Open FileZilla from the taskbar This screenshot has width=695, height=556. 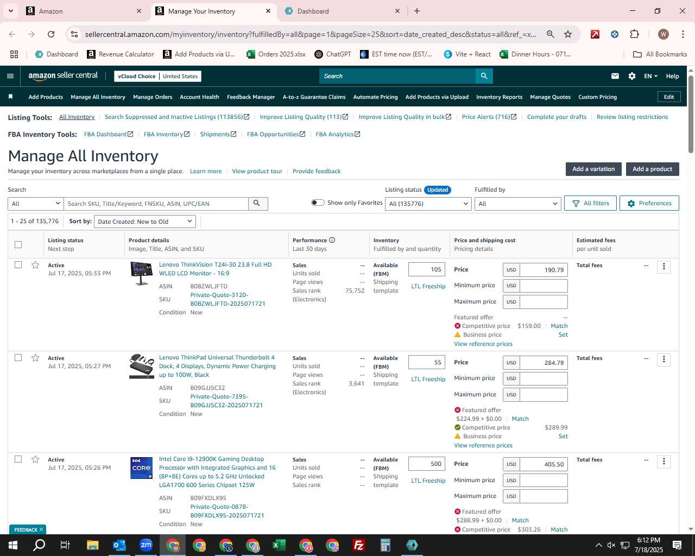tap(359, 545)
